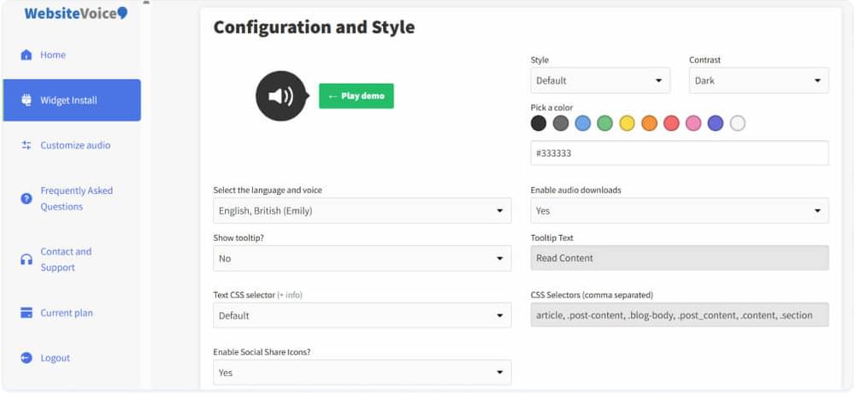Open the Show tooltip dropdown
The width and height of the screenshot is (855, 394).
[362, 258]
